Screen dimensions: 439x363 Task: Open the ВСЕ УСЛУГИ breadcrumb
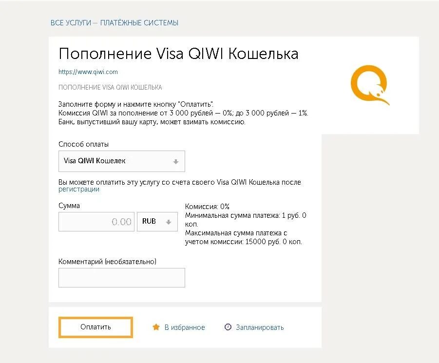pyautogui.click(x=71, y=23)
